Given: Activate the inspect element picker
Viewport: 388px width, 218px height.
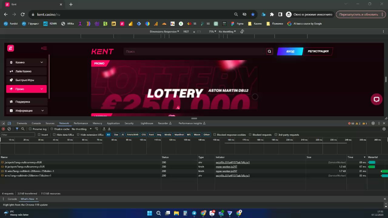Looking at the screenshot, I should pyautogui.click(x=3, y=123).
